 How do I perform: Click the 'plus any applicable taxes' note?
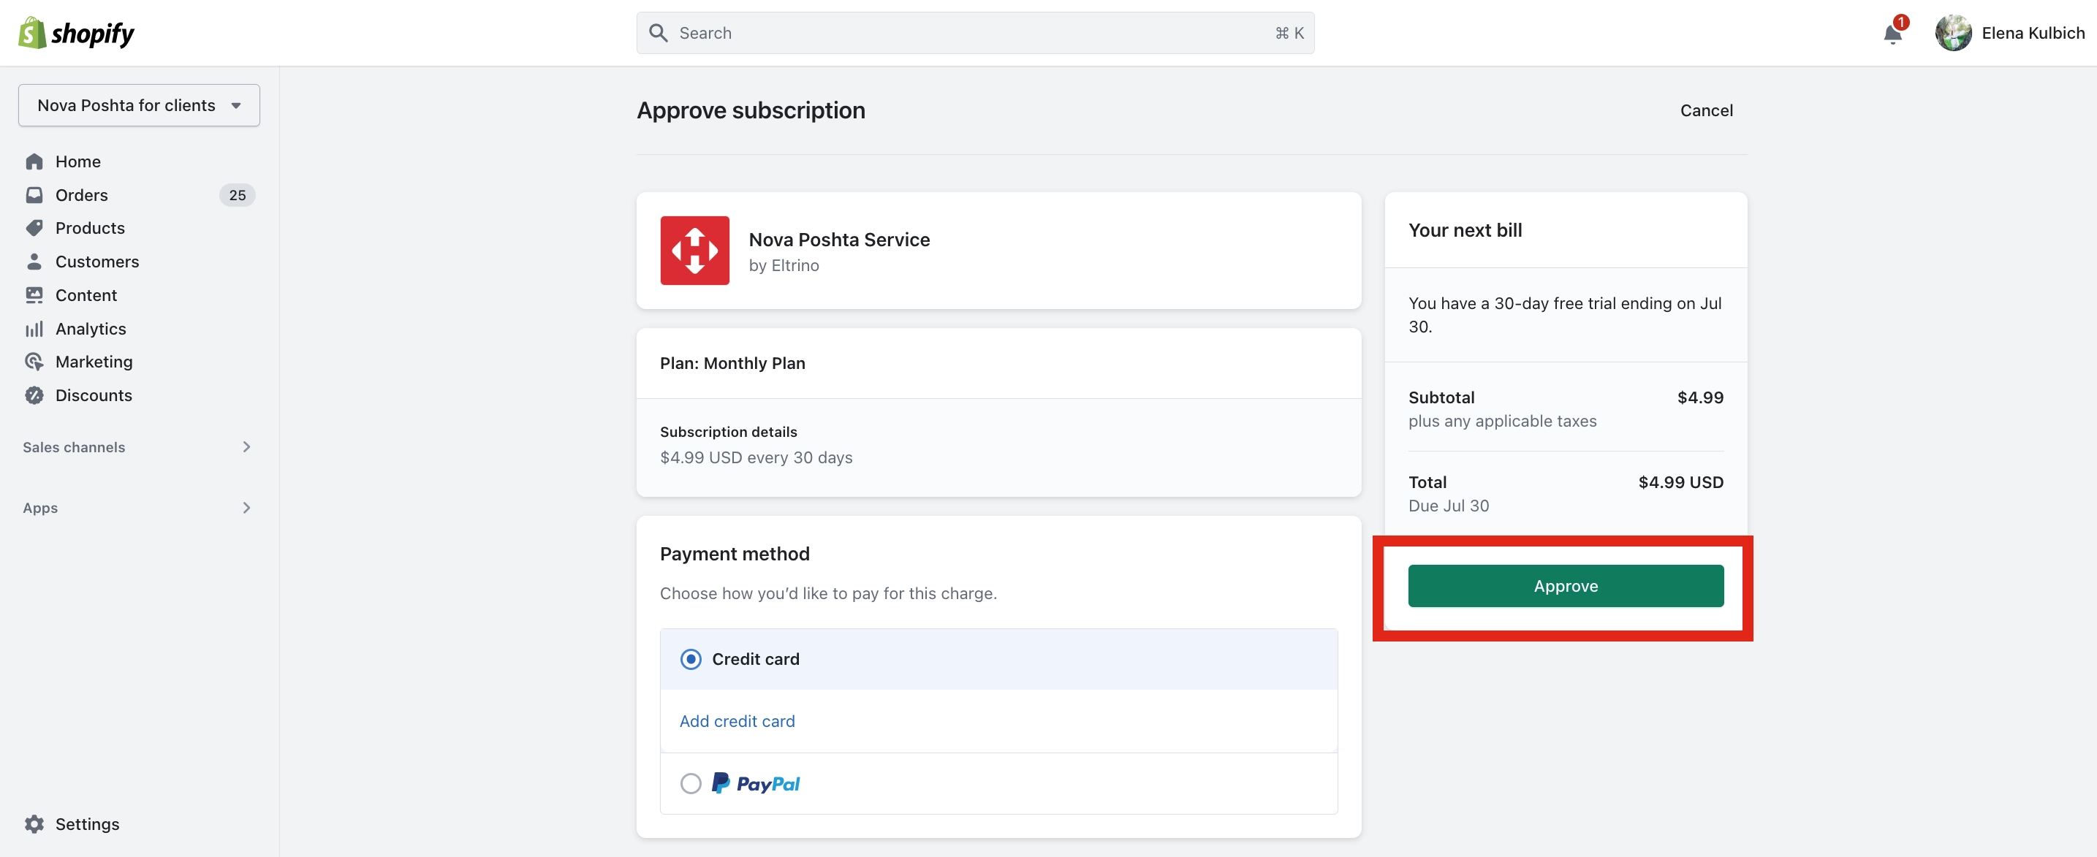tap(1502, 422)
